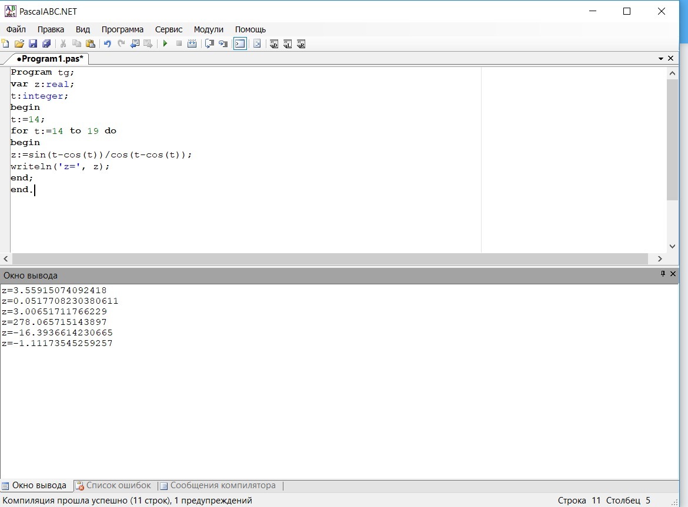Open the Модули menu
The width and height of the screenshot is (688, 507).
click(x=208, y=29)
